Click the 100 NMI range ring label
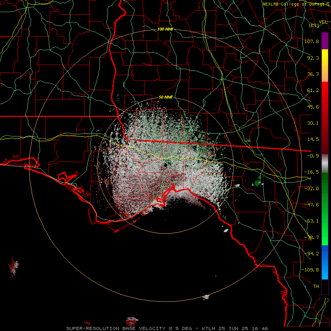 click(165, 29)
